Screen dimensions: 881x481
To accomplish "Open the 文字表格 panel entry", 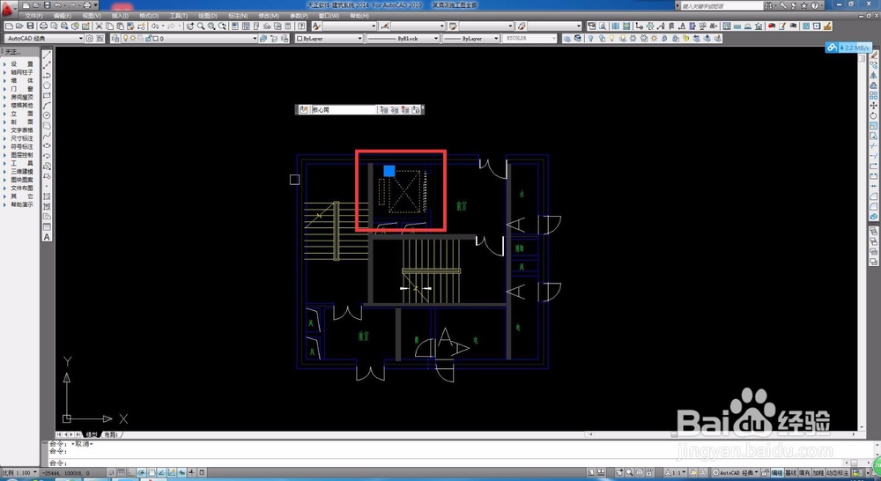I will pos(22,129).
